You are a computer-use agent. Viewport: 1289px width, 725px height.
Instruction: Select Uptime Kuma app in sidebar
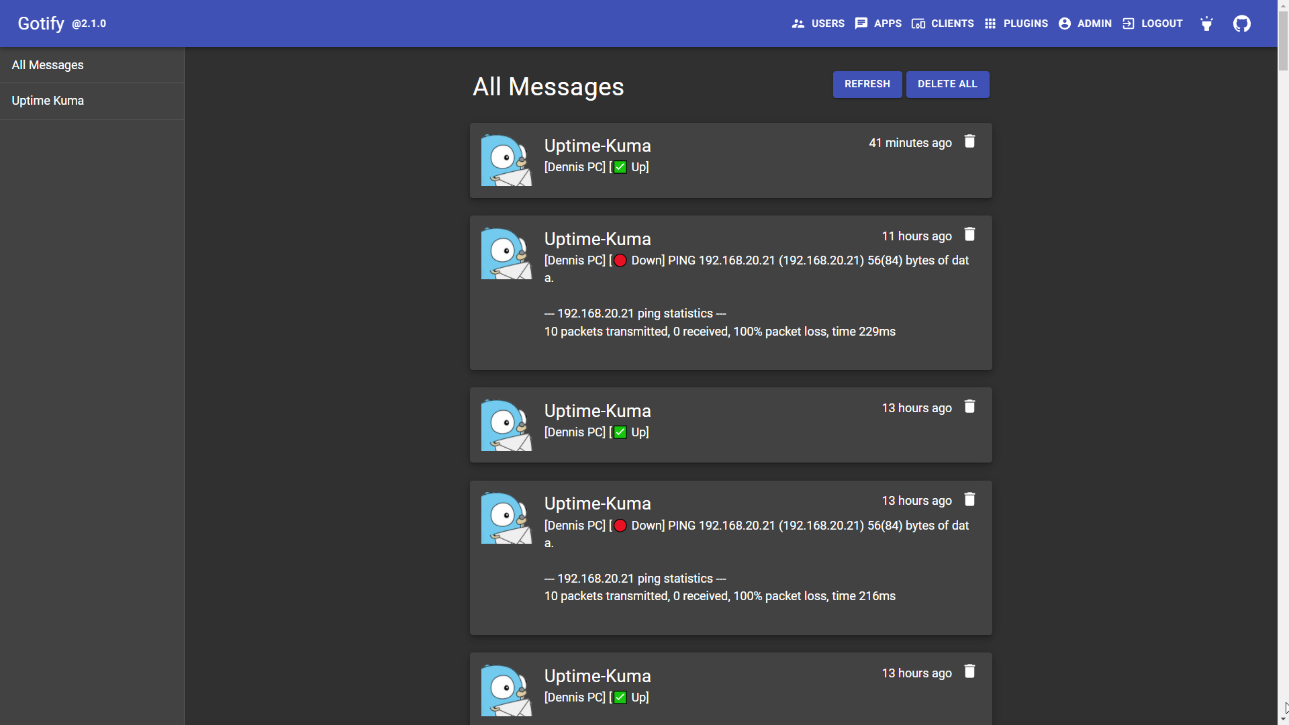(48, 101)
